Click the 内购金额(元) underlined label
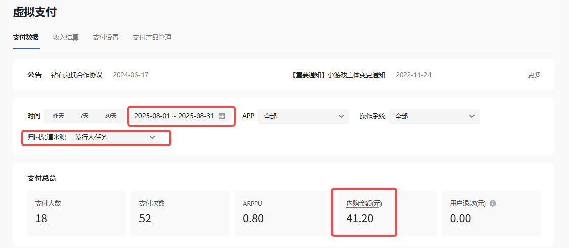The height and width of the screenshot is (248, 569). 364,203
